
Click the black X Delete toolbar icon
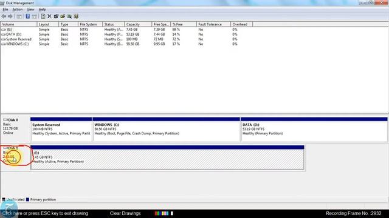pos(49,16)
